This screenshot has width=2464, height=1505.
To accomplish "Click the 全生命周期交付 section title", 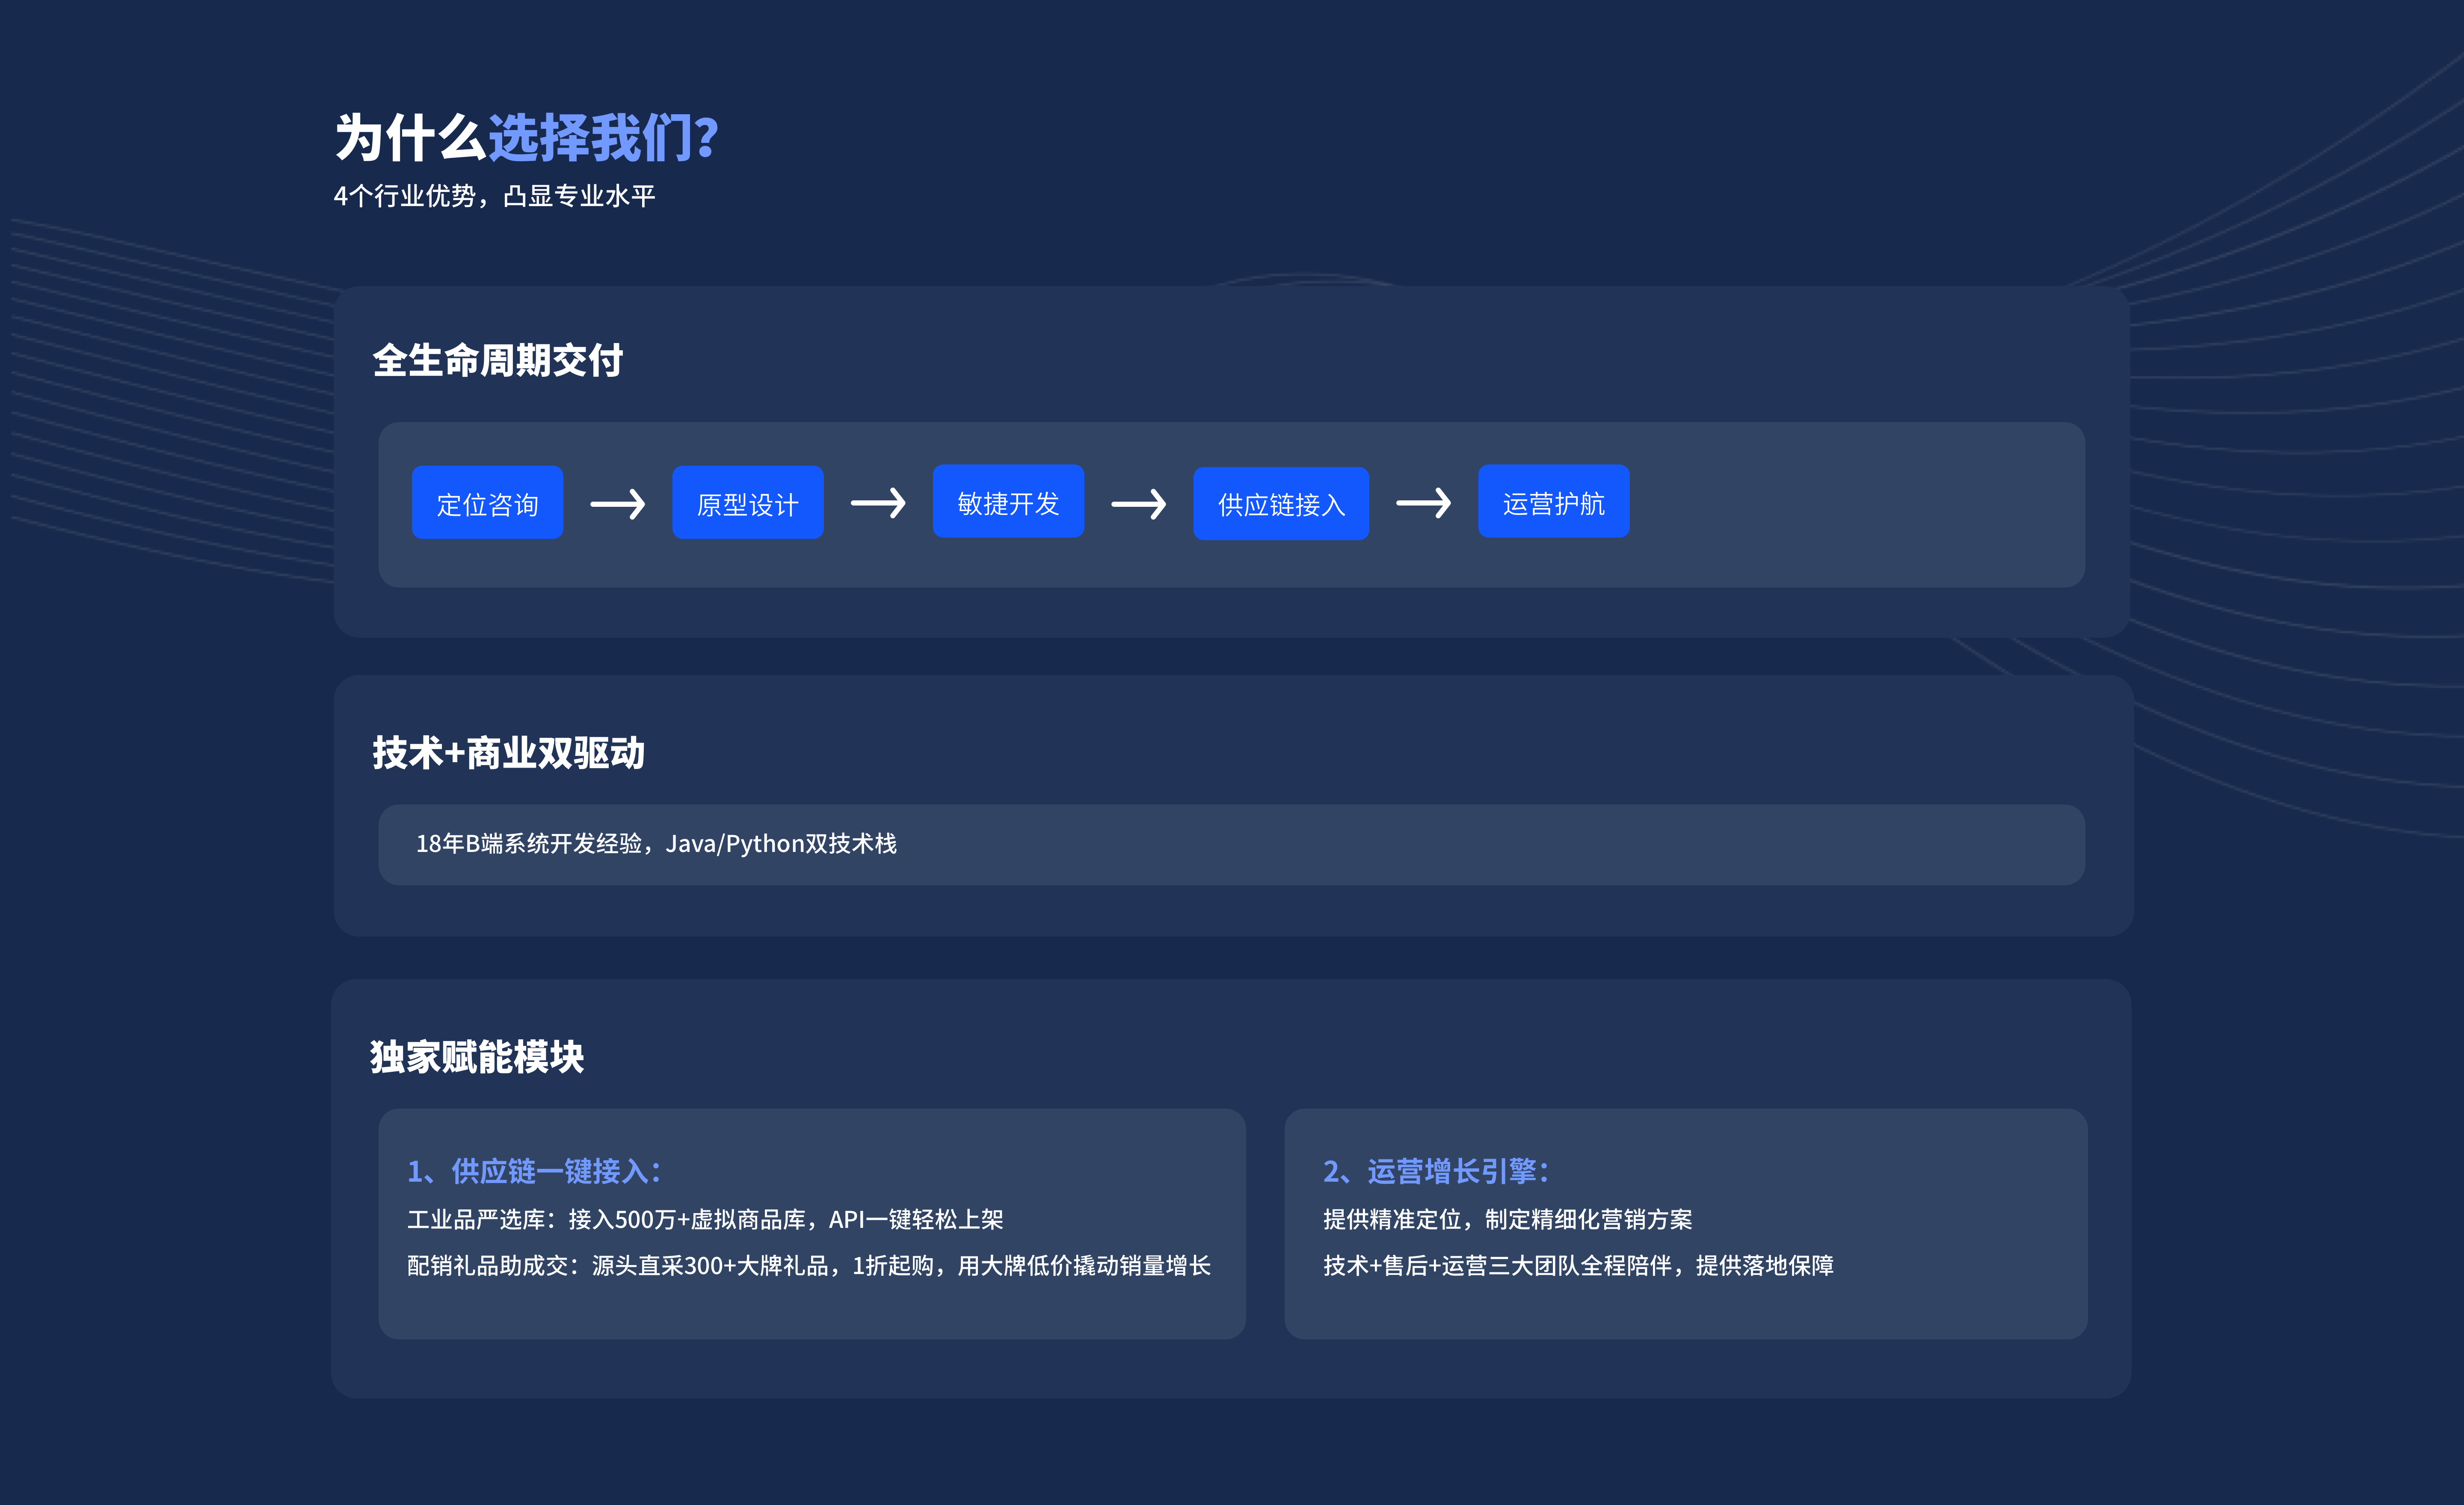I will (497, 361).
